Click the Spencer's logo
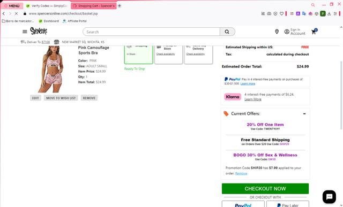This screenshot has height=207, width=343. pyautogui.click(x=39, y=31)
